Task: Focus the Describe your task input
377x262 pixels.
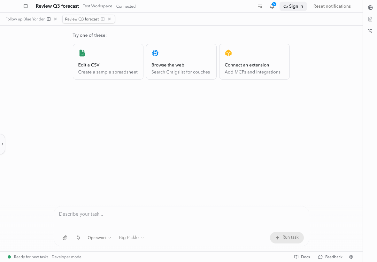Action: click(181, 214)
